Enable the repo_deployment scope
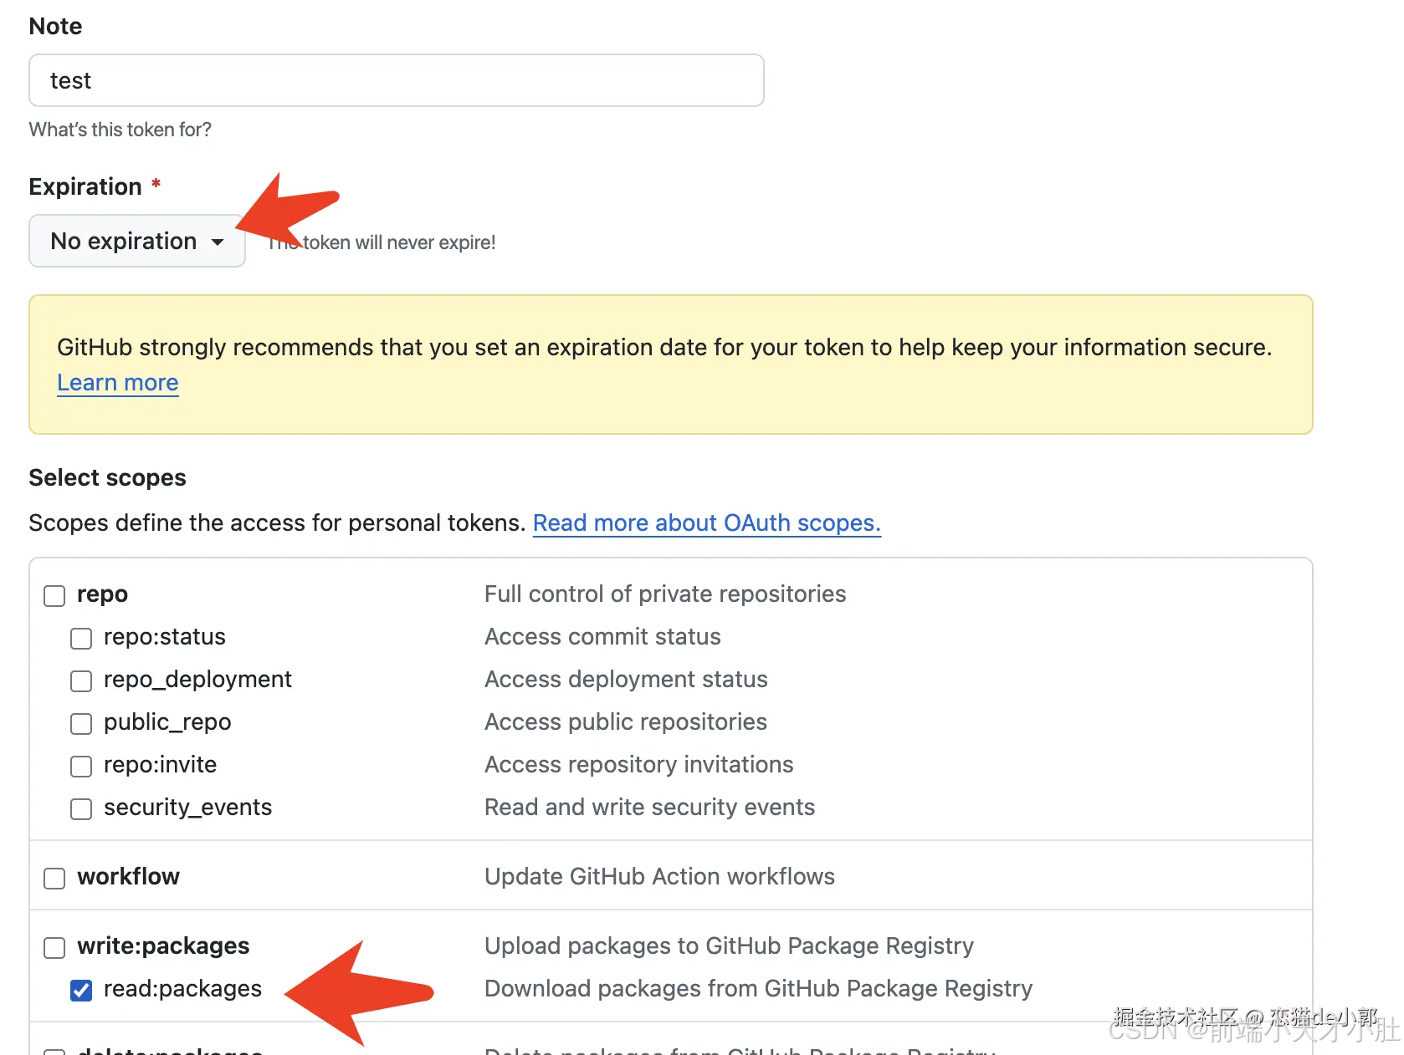This screenshot has width=1404, height=1055. click(80, 680)
